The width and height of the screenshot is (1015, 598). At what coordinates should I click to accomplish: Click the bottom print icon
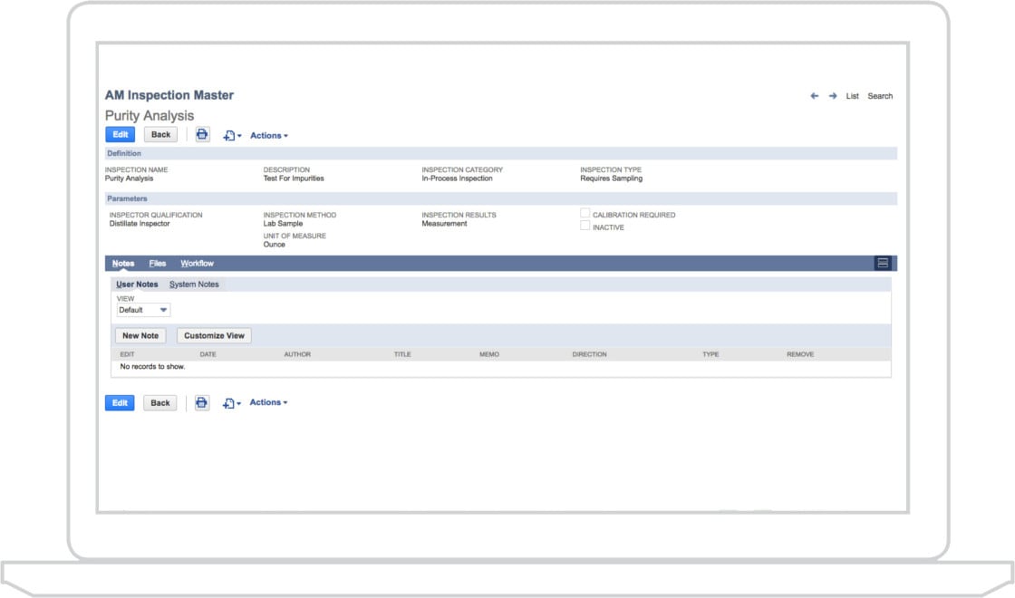pos(202,402)
